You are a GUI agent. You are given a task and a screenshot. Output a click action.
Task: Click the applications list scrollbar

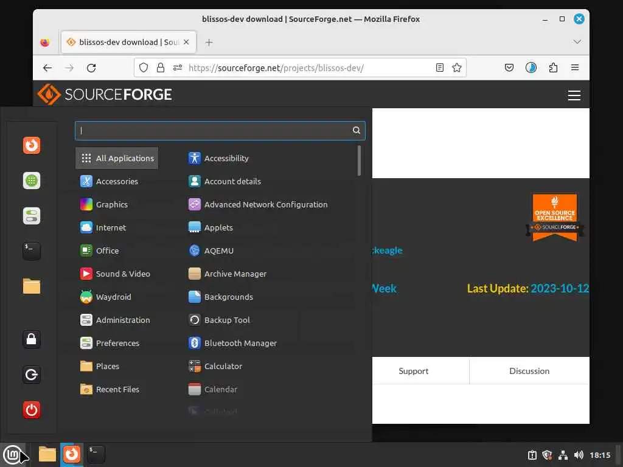[359, 161]
